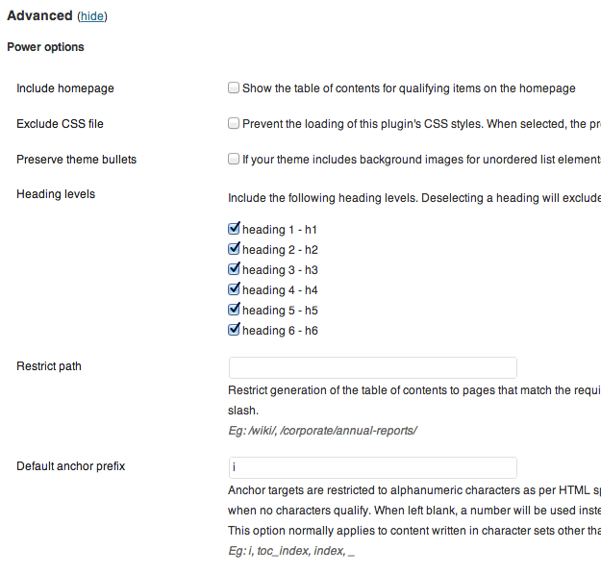The width and height of the screenshot is (601, 574).
Task: Click into the Default anchor prefix field
Action: click(x=372, y=467)
